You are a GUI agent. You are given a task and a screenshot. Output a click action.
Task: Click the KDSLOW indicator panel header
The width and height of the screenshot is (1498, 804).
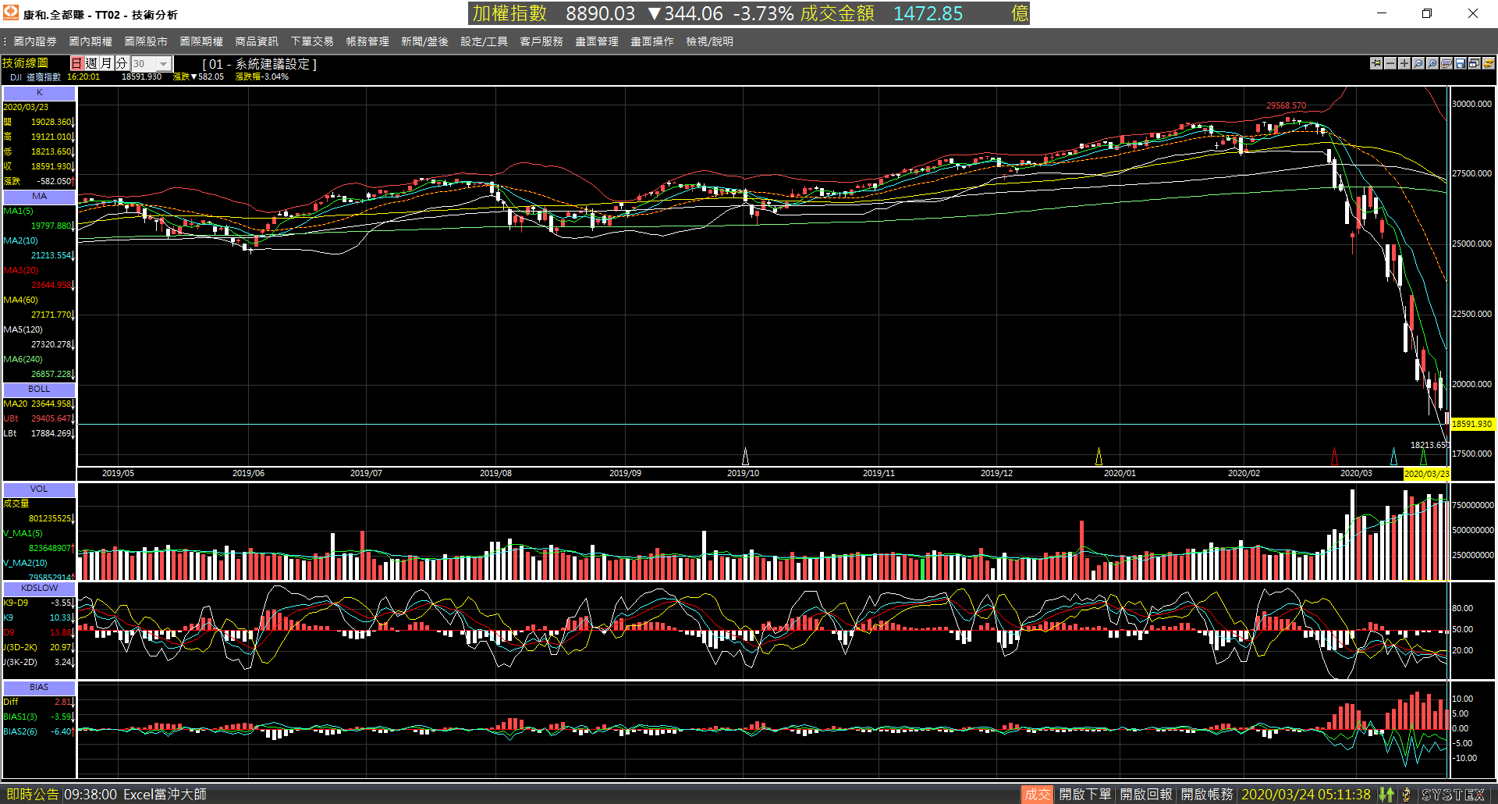[x=39, y=589]
